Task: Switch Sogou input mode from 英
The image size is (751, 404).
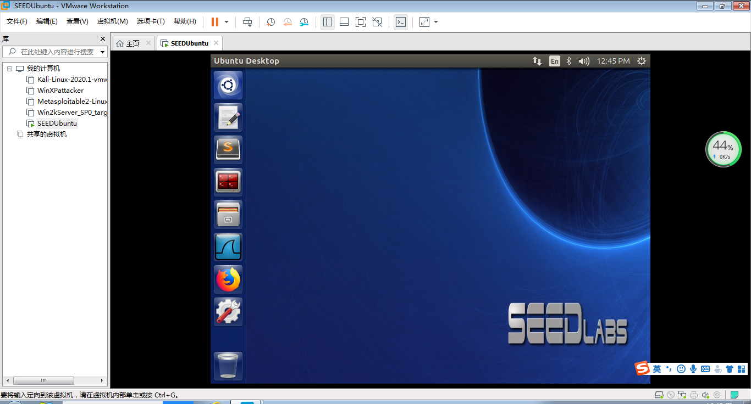Action: (x=657, y=369)
